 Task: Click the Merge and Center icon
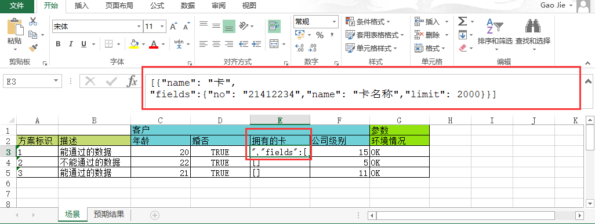274,43
